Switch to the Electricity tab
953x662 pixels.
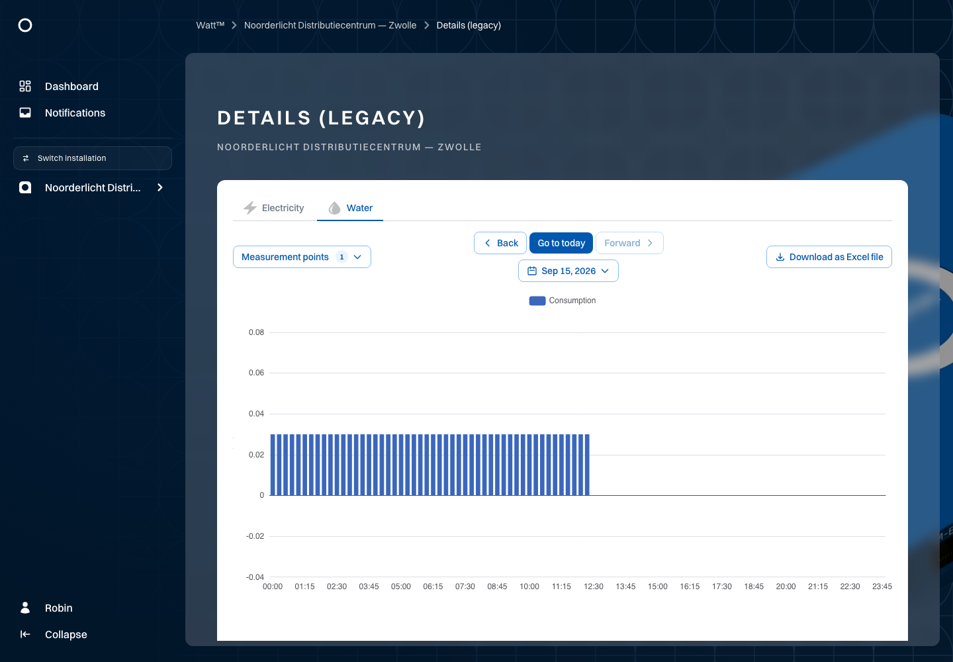coord(274,208)
